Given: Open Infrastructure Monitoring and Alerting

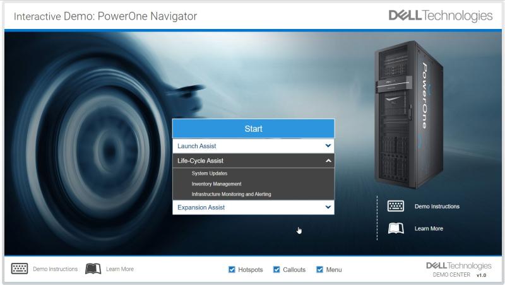Looking at the screenshot, I should (231, 194).
